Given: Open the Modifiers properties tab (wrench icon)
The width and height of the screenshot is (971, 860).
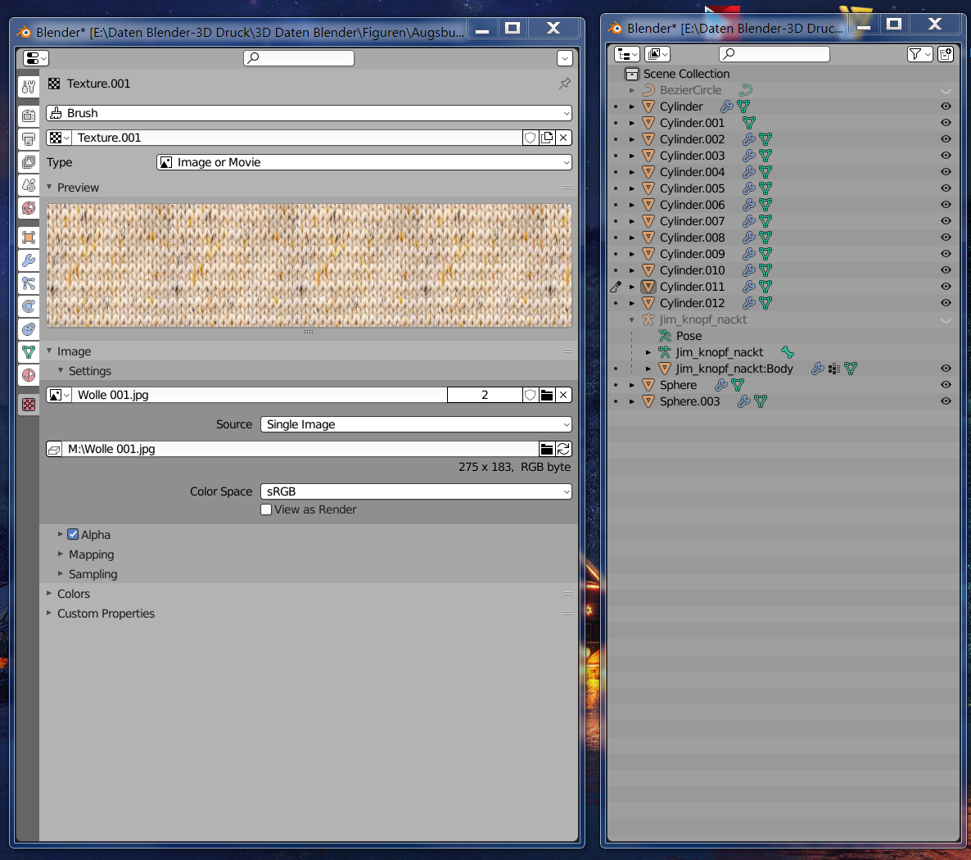Looking at the screenshot, I should [x=29, y=260].
